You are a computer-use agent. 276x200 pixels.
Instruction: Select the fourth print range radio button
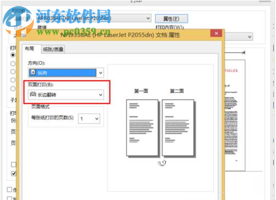13,80
